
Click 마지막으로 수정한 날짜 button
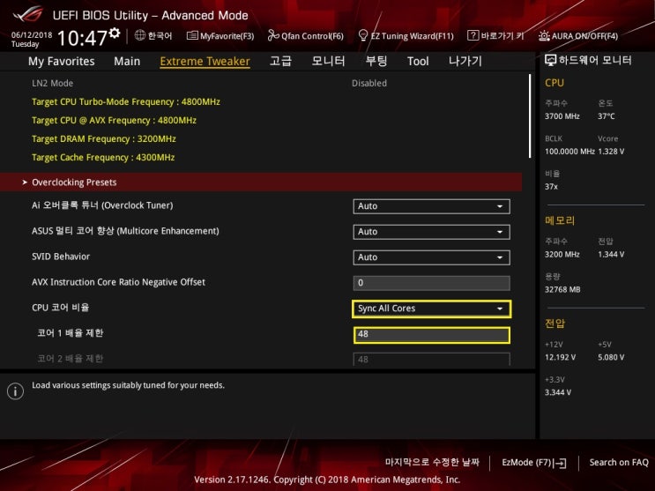click(x=432, y=462)
